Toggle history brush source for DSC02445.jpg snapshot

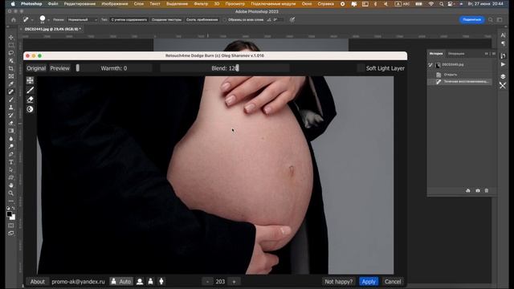[x=430, y=65]
